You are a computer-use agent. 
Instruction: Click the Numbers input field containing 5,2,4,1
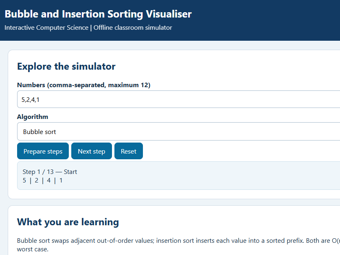tap(178, 99)
